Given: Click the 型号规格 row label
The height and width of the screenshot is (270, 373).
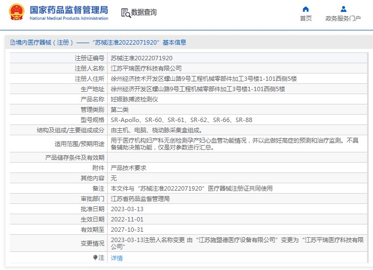Looking at the screenshot, I should click(92, 120).
